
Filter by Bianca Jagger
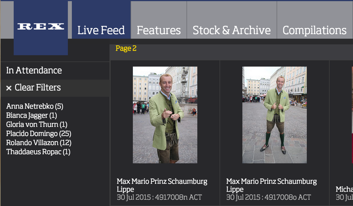(32, 116)
